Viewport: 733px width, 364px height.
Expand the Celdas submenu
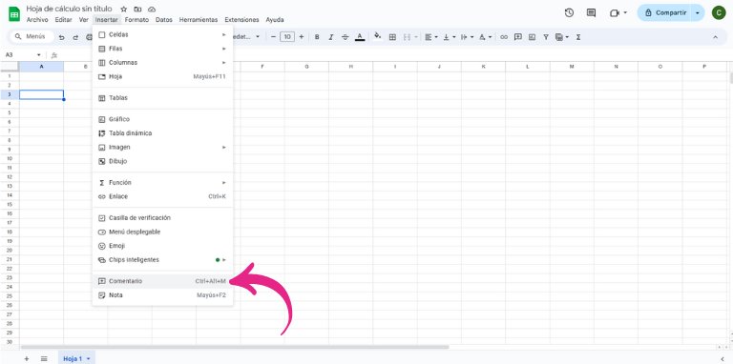click(162, 34)
